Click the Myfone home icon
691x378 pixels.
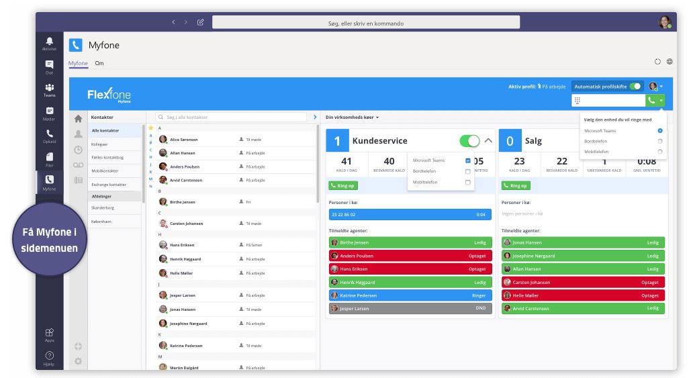tap(79, 119)
